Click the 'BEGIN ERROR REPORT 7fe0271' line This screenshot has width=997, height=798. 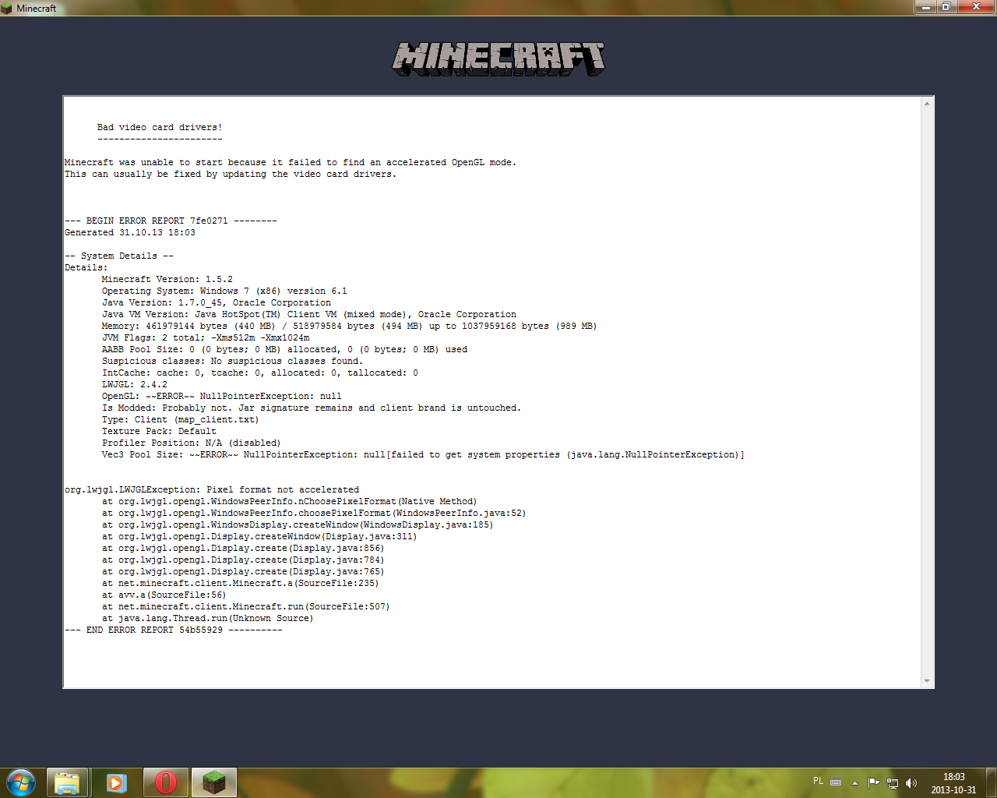click(x=171, y=221)
